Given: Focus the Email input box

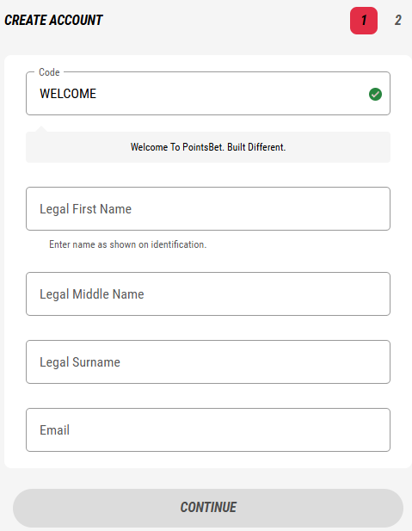Looking at the screenshot, I should coord(208,429).
